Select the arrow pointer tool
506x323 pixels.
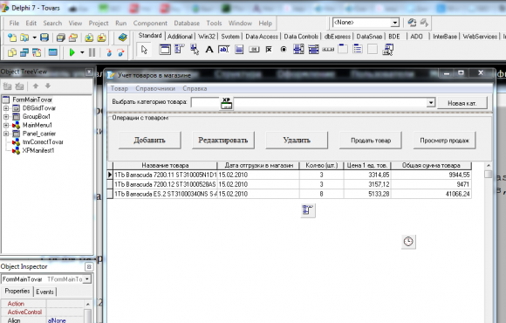click(x=144, y=50)
